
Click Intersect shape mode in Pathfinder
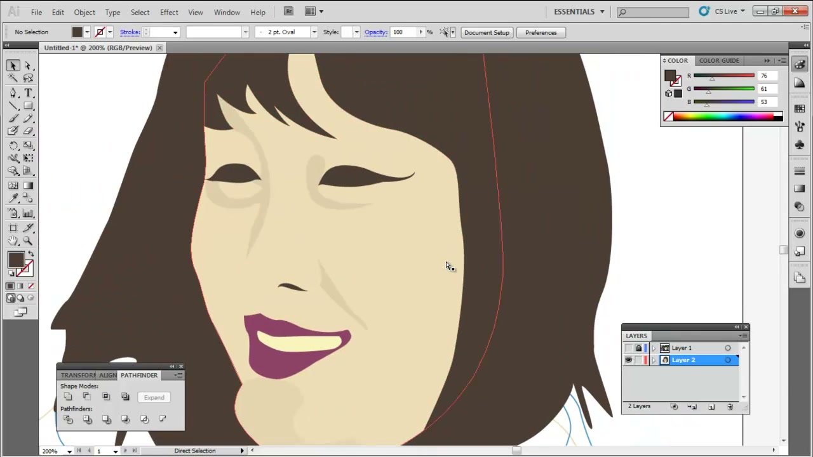coord(106,397)
